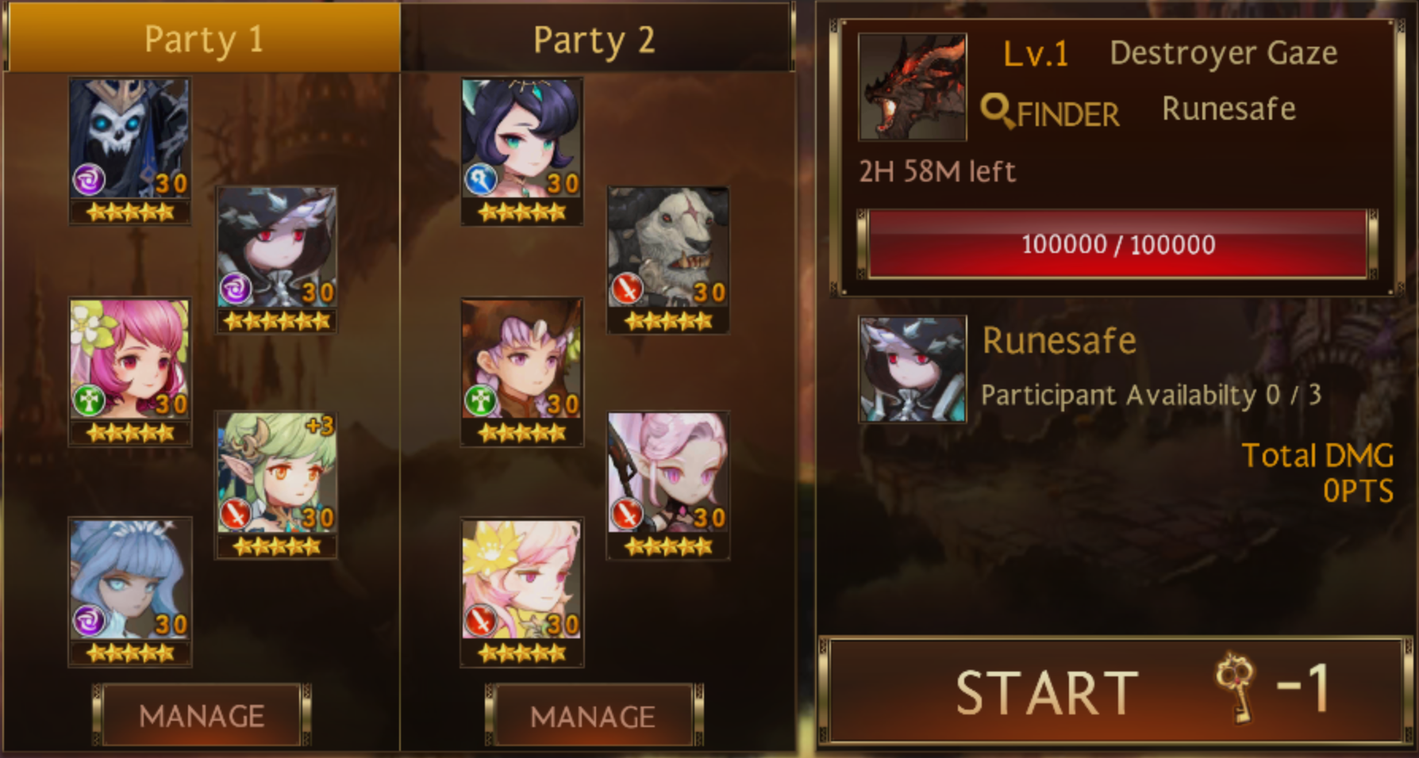Screen dimensions: 1419x758
Task: Open the Destroyer Gaze dragon boss portrait
Action: [913, 86]
